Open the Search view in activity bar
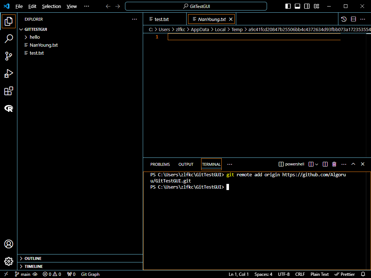 pos(9,39)
